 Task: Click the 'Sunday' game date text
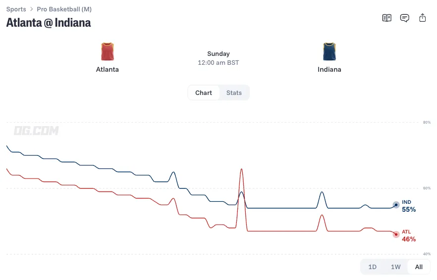[218, 54]
